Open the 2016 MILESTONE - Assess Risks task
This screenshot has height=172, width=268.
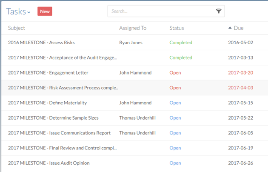tap(47, 43)
